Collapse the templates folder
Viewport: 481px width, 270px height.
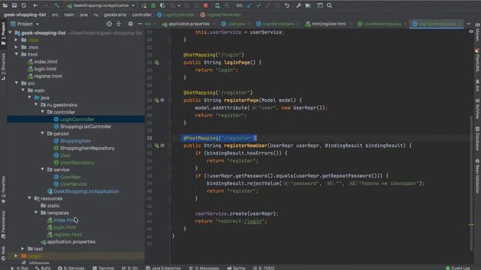point(36,212)
